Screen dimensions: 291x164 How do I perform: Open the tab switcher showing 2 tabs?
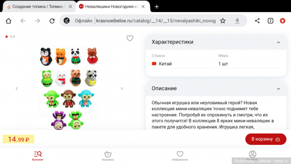[270, 21]
